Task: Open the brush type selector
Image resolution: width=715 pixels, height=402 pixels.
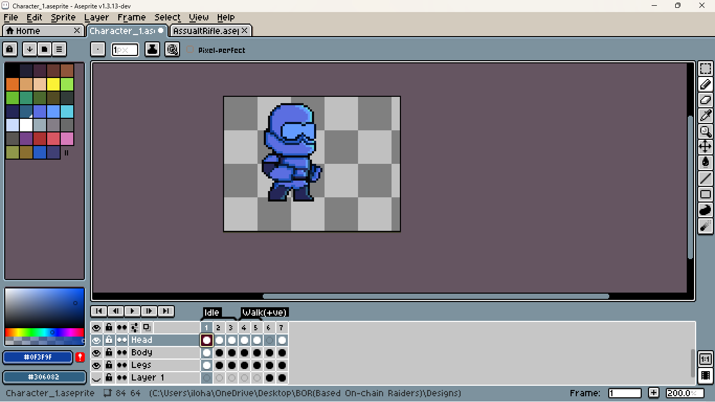Action: (98, 49)
